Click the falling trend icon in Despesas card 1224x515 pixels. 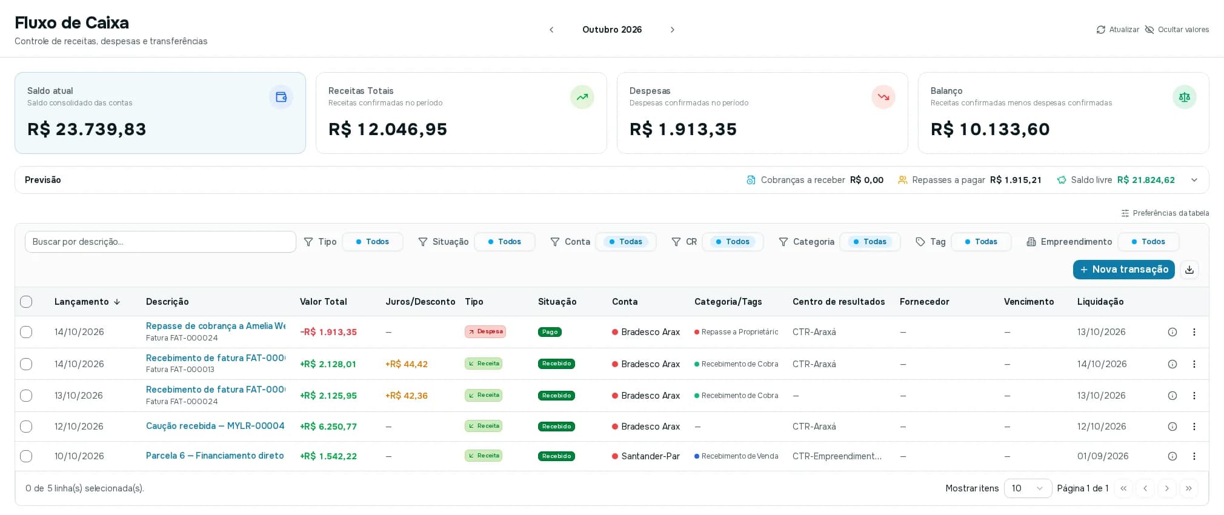(x=883, y=97)
